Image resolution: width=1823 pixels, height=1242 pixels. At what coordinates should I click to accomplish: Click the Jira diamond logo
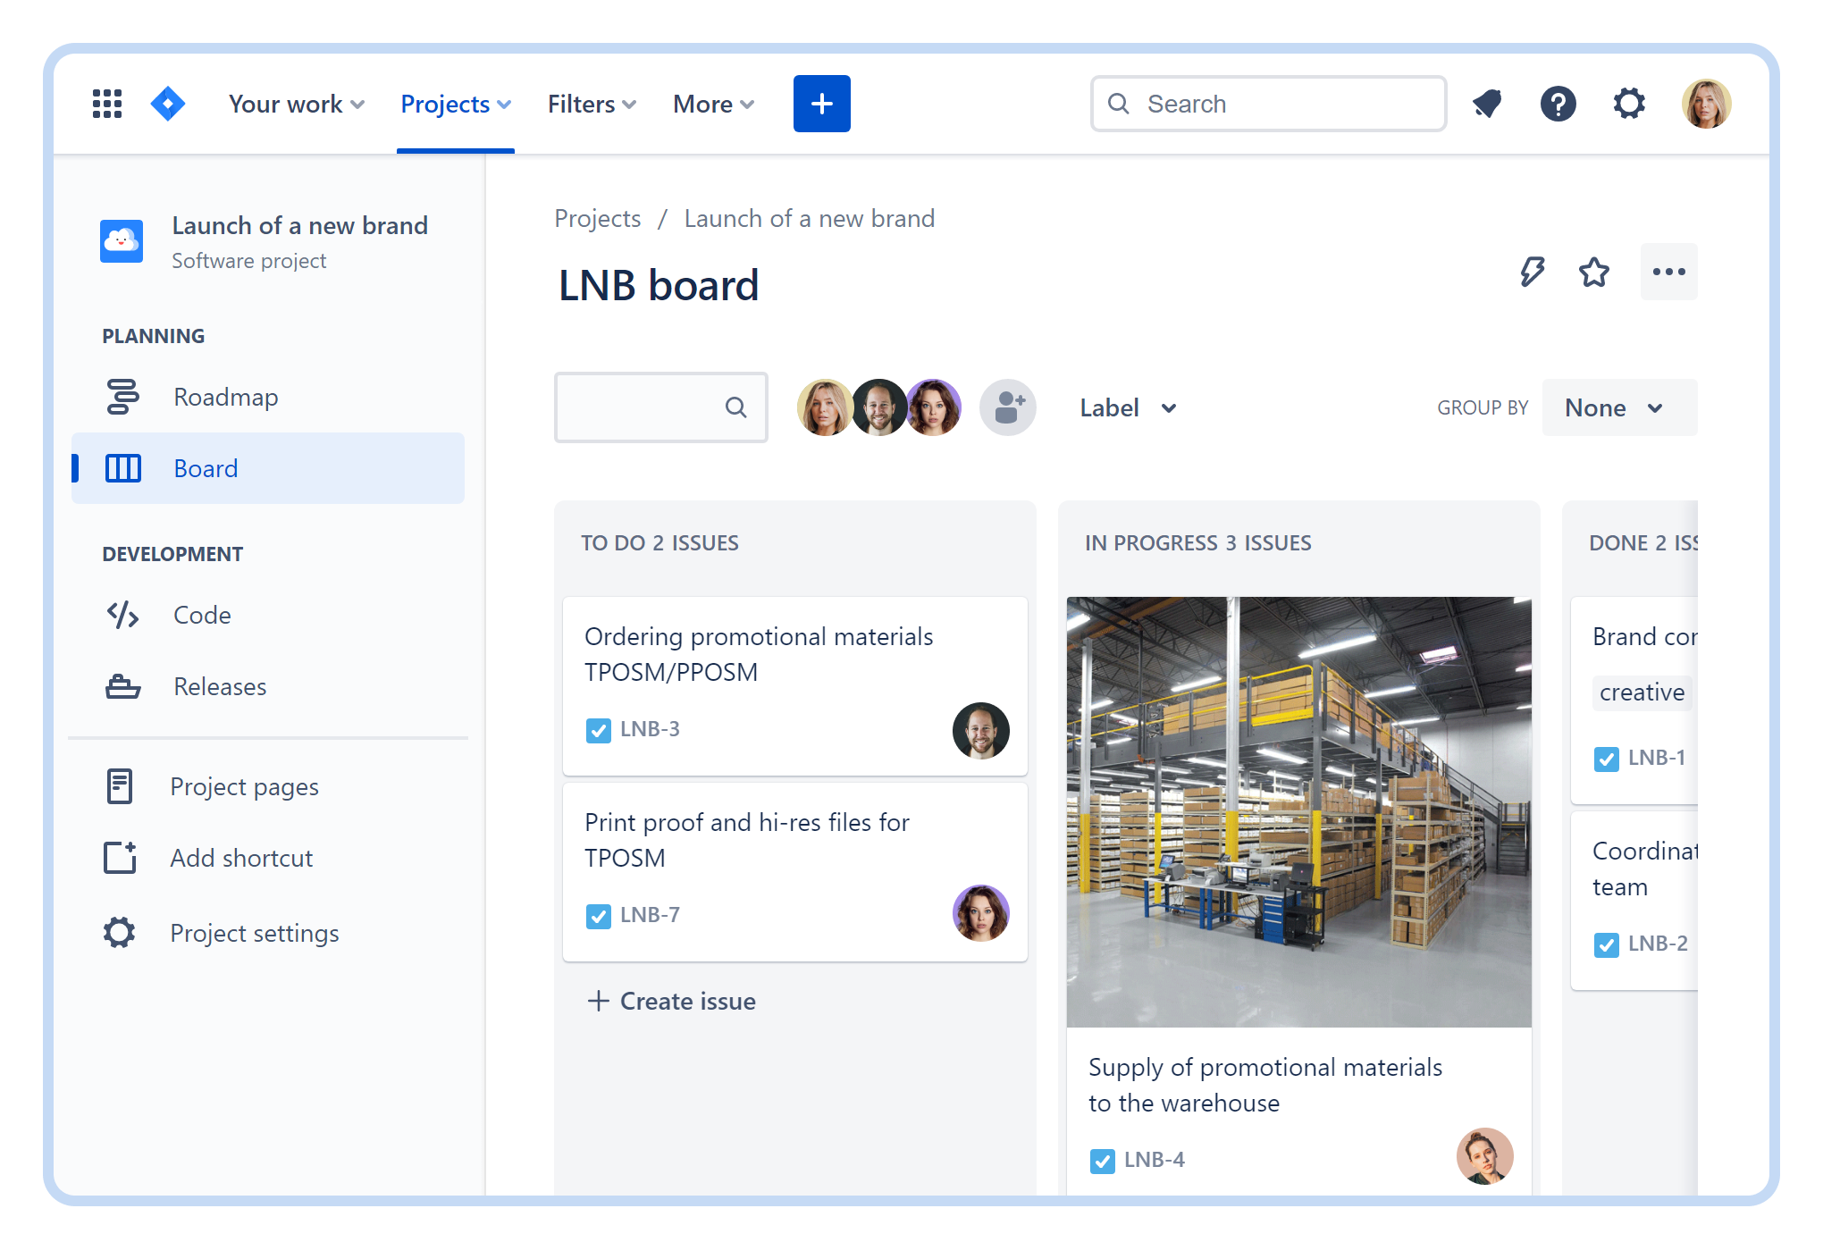(168, 104)
